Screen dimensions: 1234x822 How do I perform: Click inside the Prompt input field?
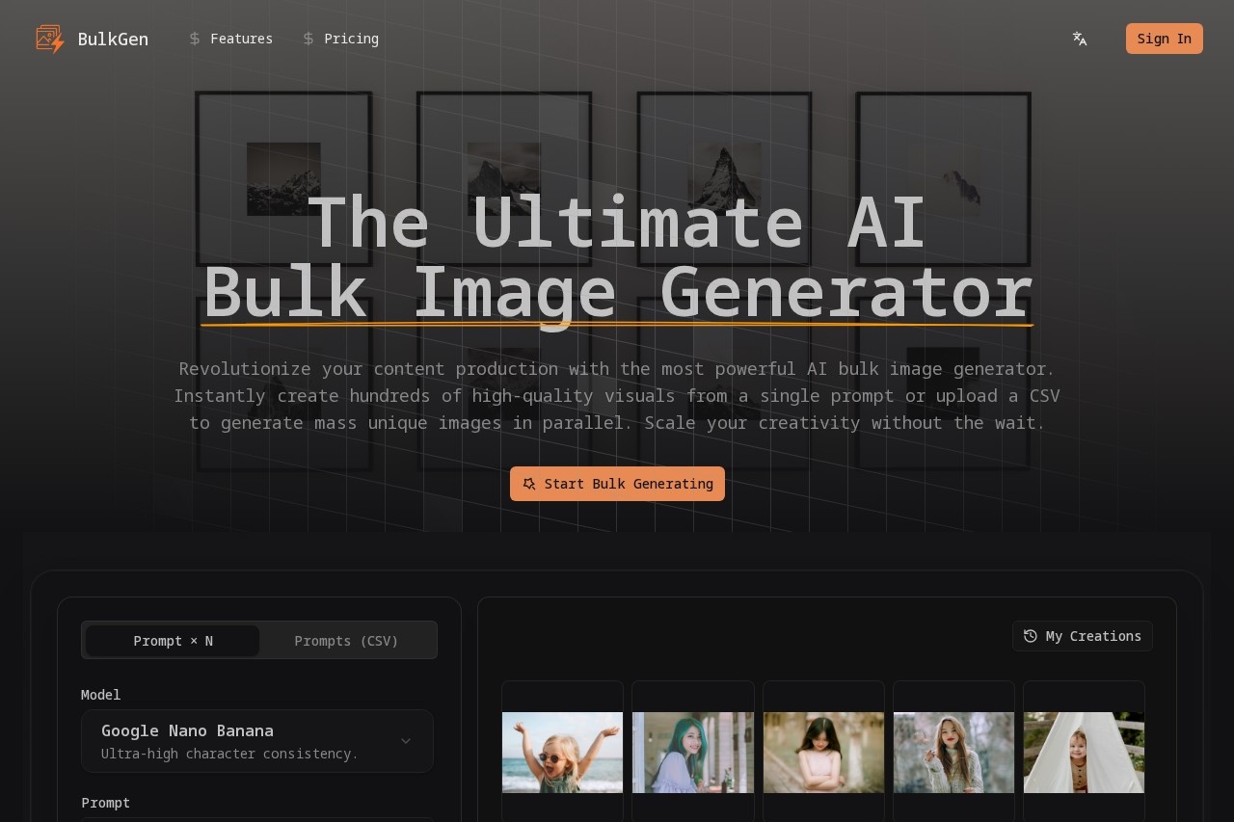click(x=257, y=819)
